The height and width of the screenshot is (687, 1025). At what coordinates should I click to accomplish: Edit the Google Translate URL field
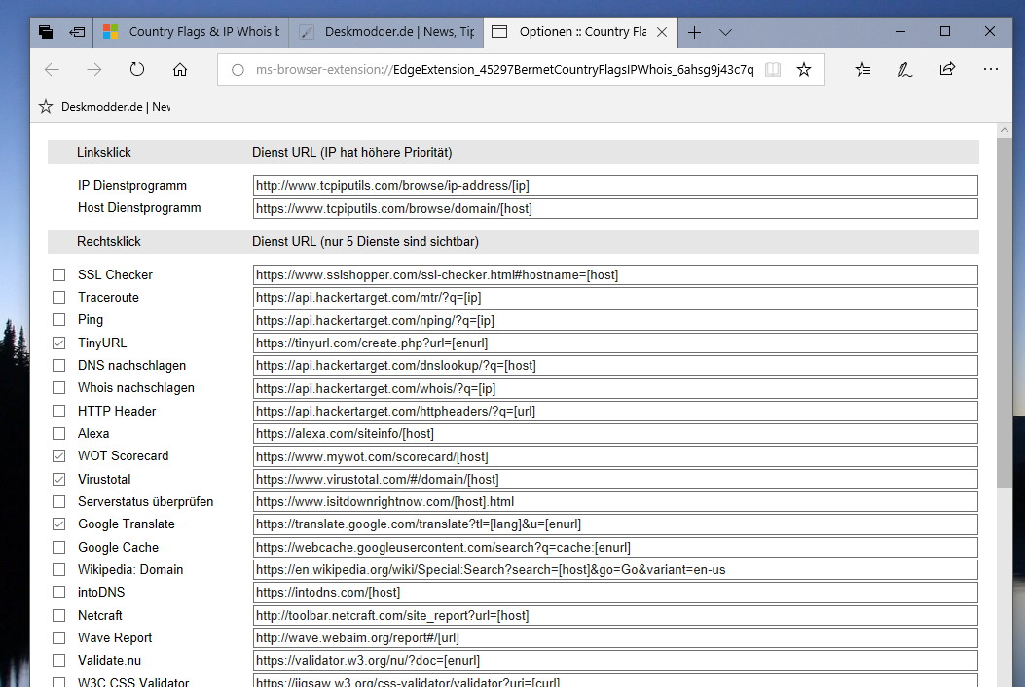point(615,524)
